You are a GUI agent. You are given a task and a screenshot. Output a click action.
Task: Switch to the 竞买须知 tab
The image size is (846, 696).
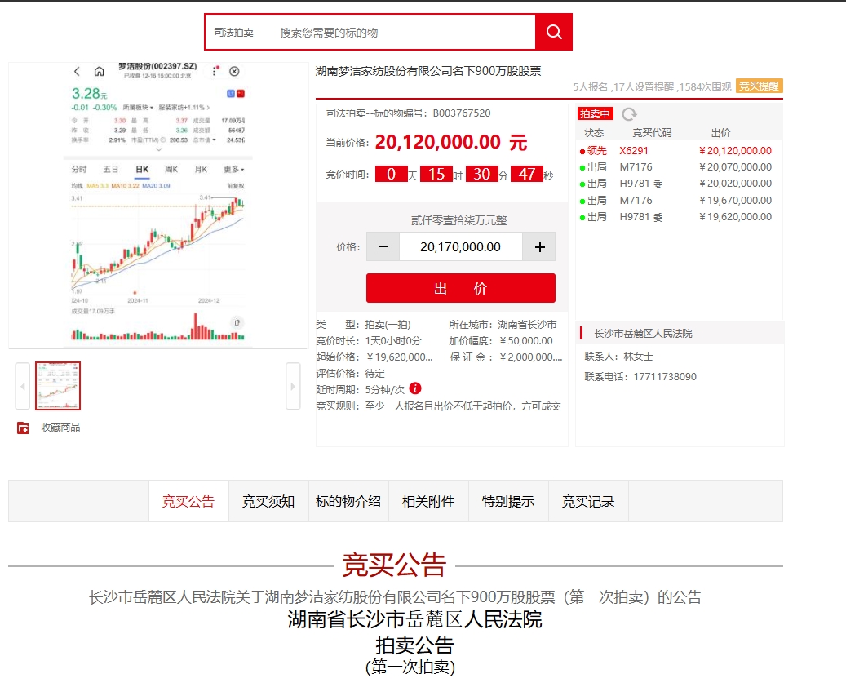click(x=268, y=501)
